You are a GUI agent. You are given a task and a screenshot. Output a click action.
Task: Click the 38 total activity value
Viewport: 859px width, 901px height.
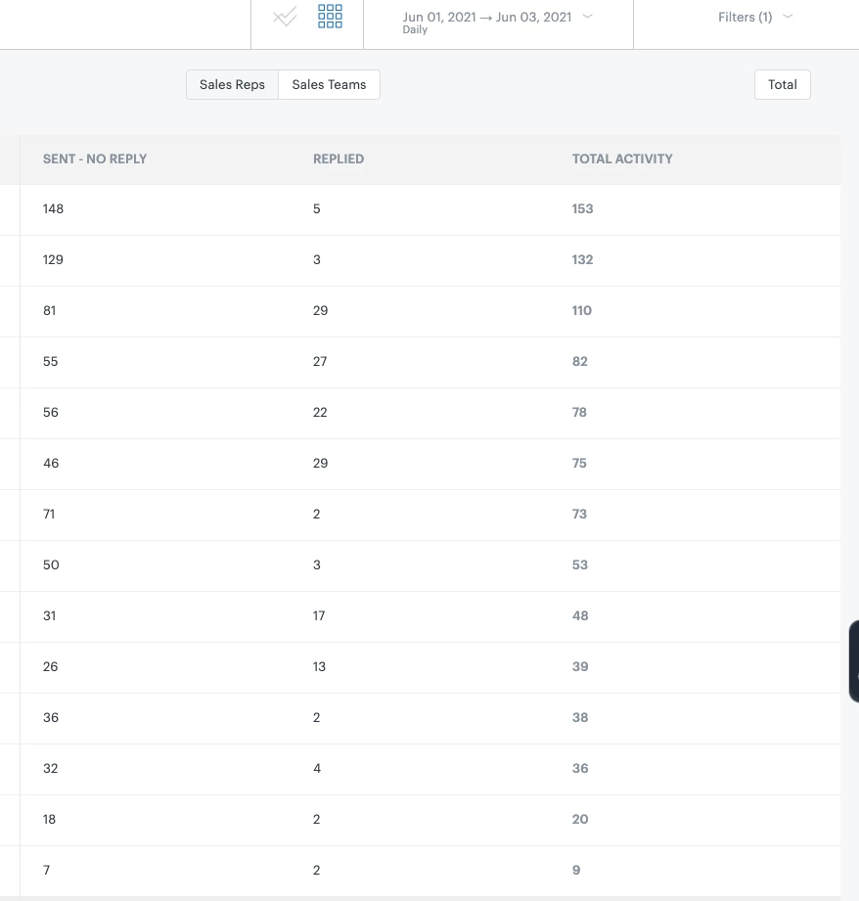(x=580, y=718)
